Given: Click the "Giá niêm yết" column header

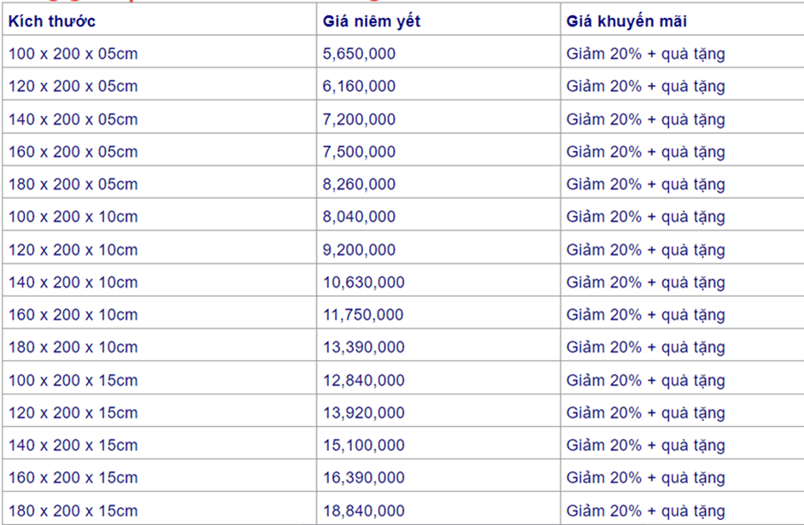Looking at the screenshot, I should 372,21.
